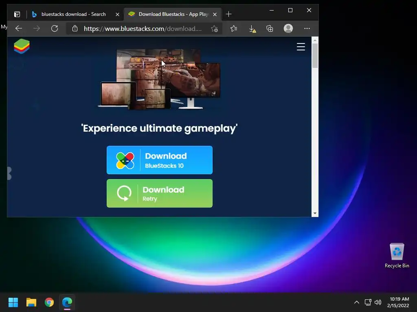The image size is (417, 312).
Task: Open Collections icon in Edge toolbar
Action: point(270,28)
